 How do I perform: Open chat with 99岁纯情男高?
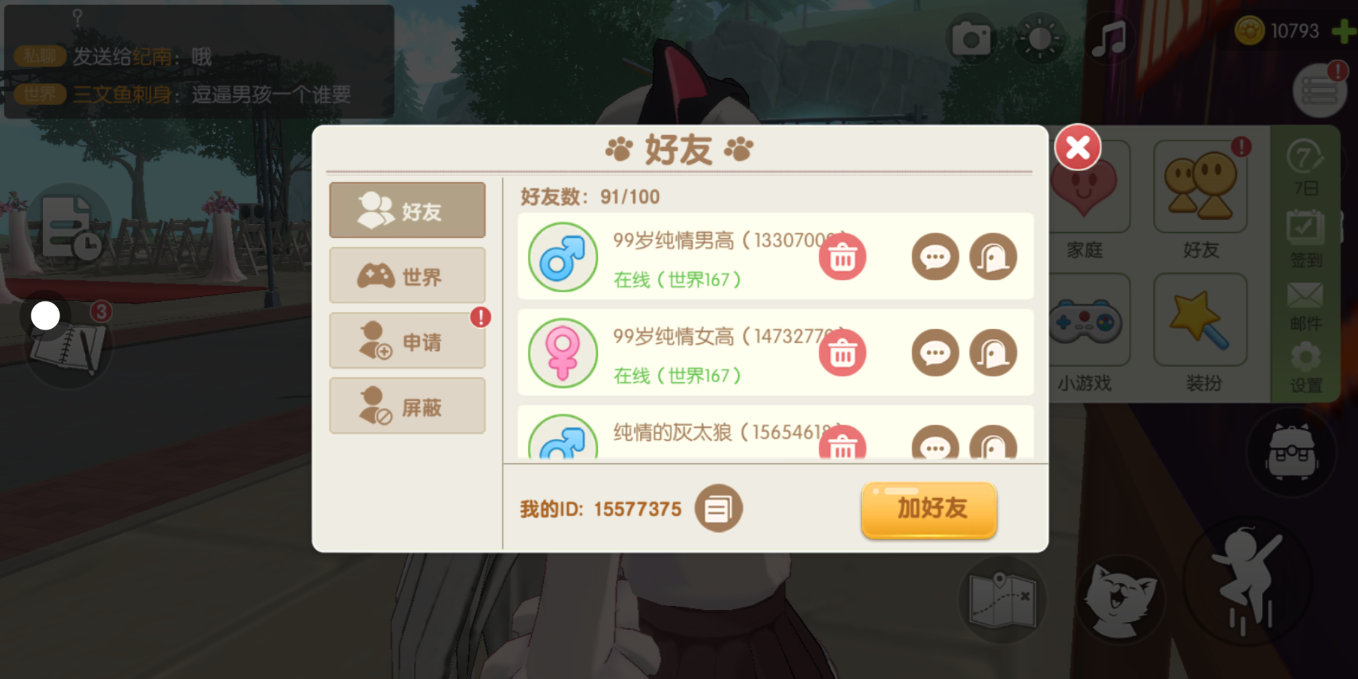click(935, 257)
